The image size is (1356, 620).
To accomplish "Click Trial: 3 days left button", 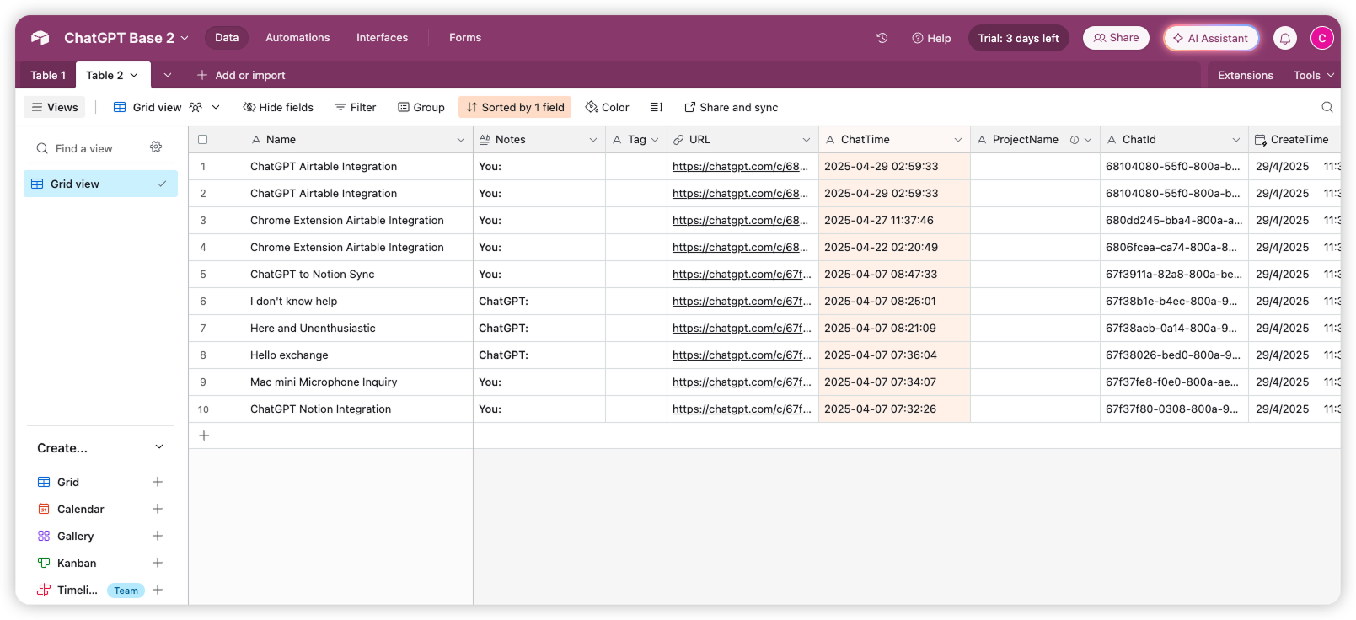I will tap(1018, 38).
